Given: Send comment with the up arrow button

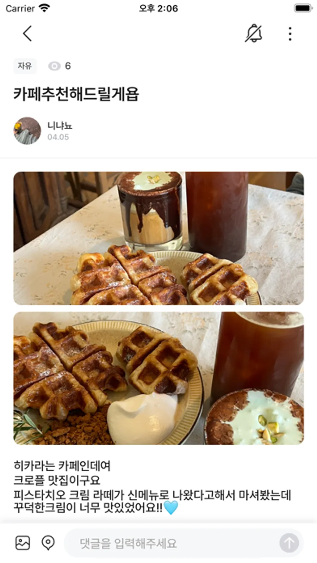Looking at the screenshot, I should [289, 543].
